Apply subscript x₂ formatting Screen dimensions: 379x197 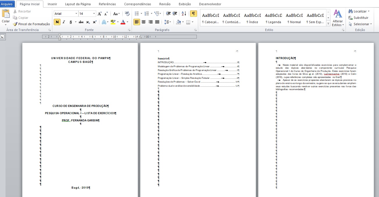click(x=88, y=22)
